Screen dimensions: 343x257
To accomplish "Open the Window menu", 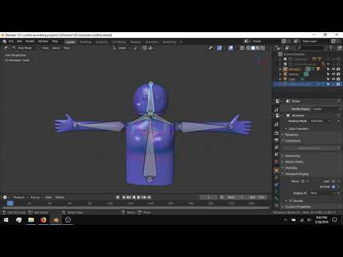I will pyautogui.click(x=43, y=41).
